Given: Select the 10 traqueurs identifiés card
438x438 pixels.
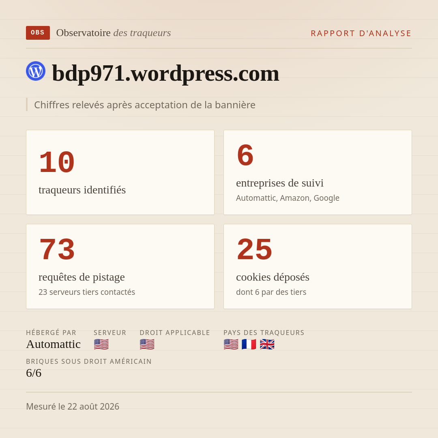Looking at the screenshot, I should click(x=120, y=172).
